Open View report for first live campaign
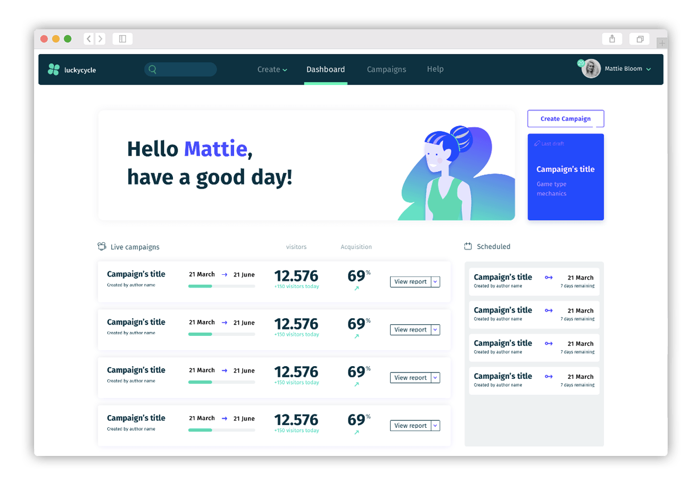The width and height of the screenshot is (696, 499). pos(410,282)
